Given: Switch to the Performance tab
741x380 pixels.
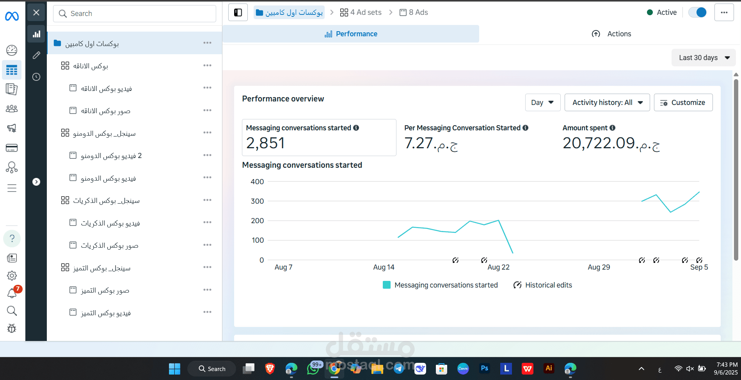Looking at the screenshot, I should pyautogui.click(x=351, y=34).
